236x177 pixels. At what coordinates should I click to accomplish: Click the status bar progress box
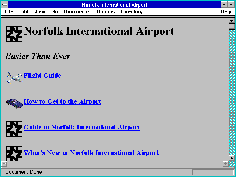point(213,172)
